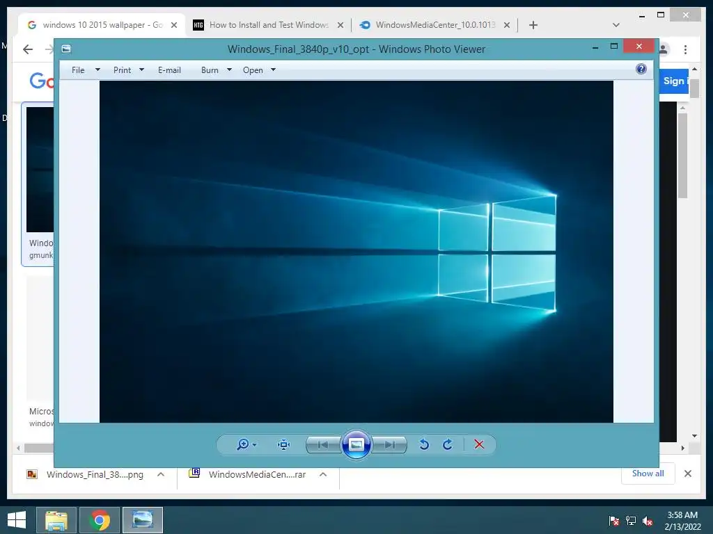Rotate the photo clockwise
The width and height of the screenshot is (713, 534).
pos(448,444)
